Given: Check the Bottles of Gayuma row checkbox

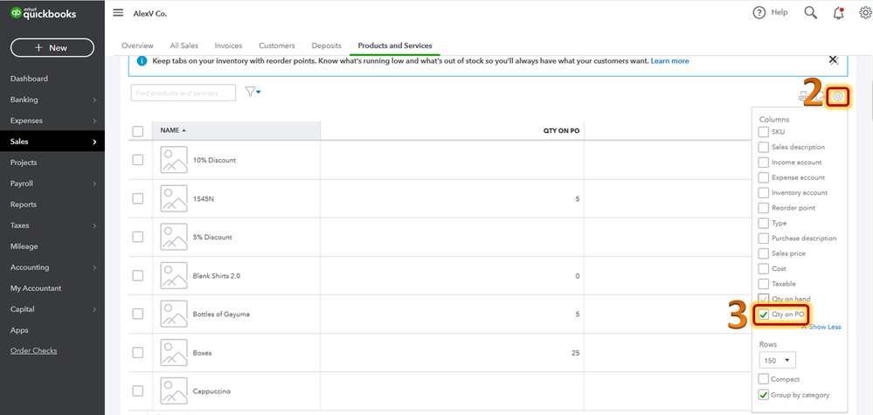Looking at the screenshot, I should click(x=137, y=314).
